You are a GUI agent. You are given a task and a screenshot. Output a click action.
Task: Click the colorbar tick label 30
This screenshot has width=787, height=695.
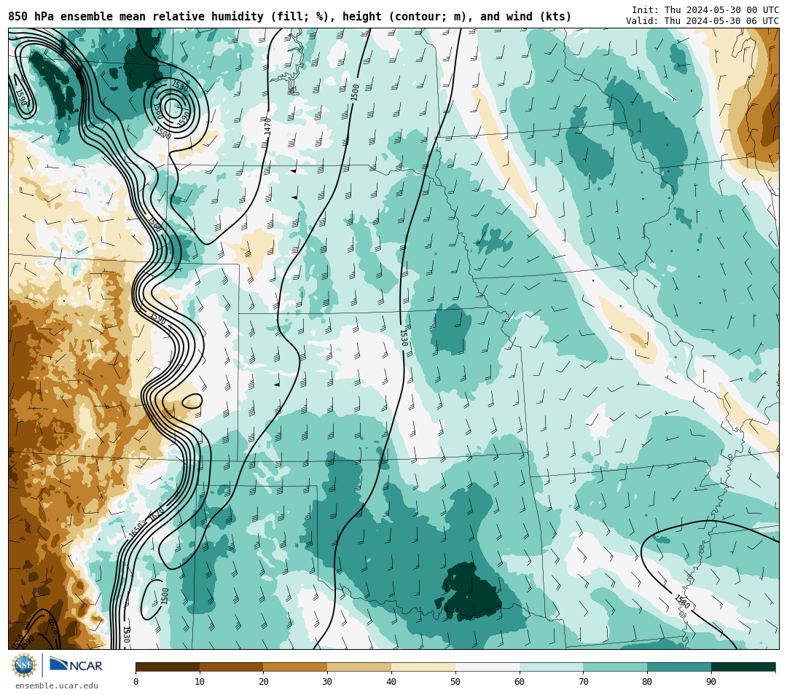pos(327,681)
